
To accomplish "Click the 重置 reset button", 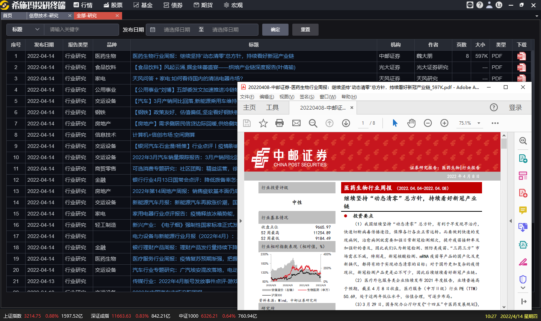I will pyautogui.click(x=305, y=29).
